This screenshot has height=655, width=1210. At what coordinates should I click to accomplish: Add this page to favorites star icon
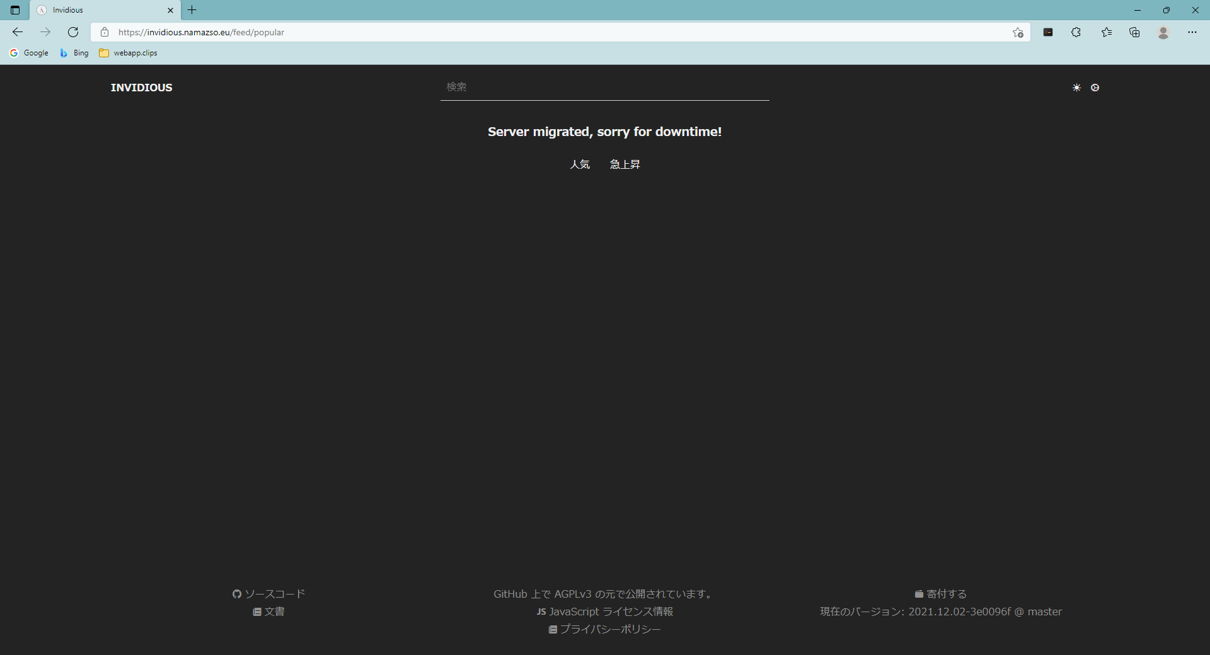coord(1017,32)
